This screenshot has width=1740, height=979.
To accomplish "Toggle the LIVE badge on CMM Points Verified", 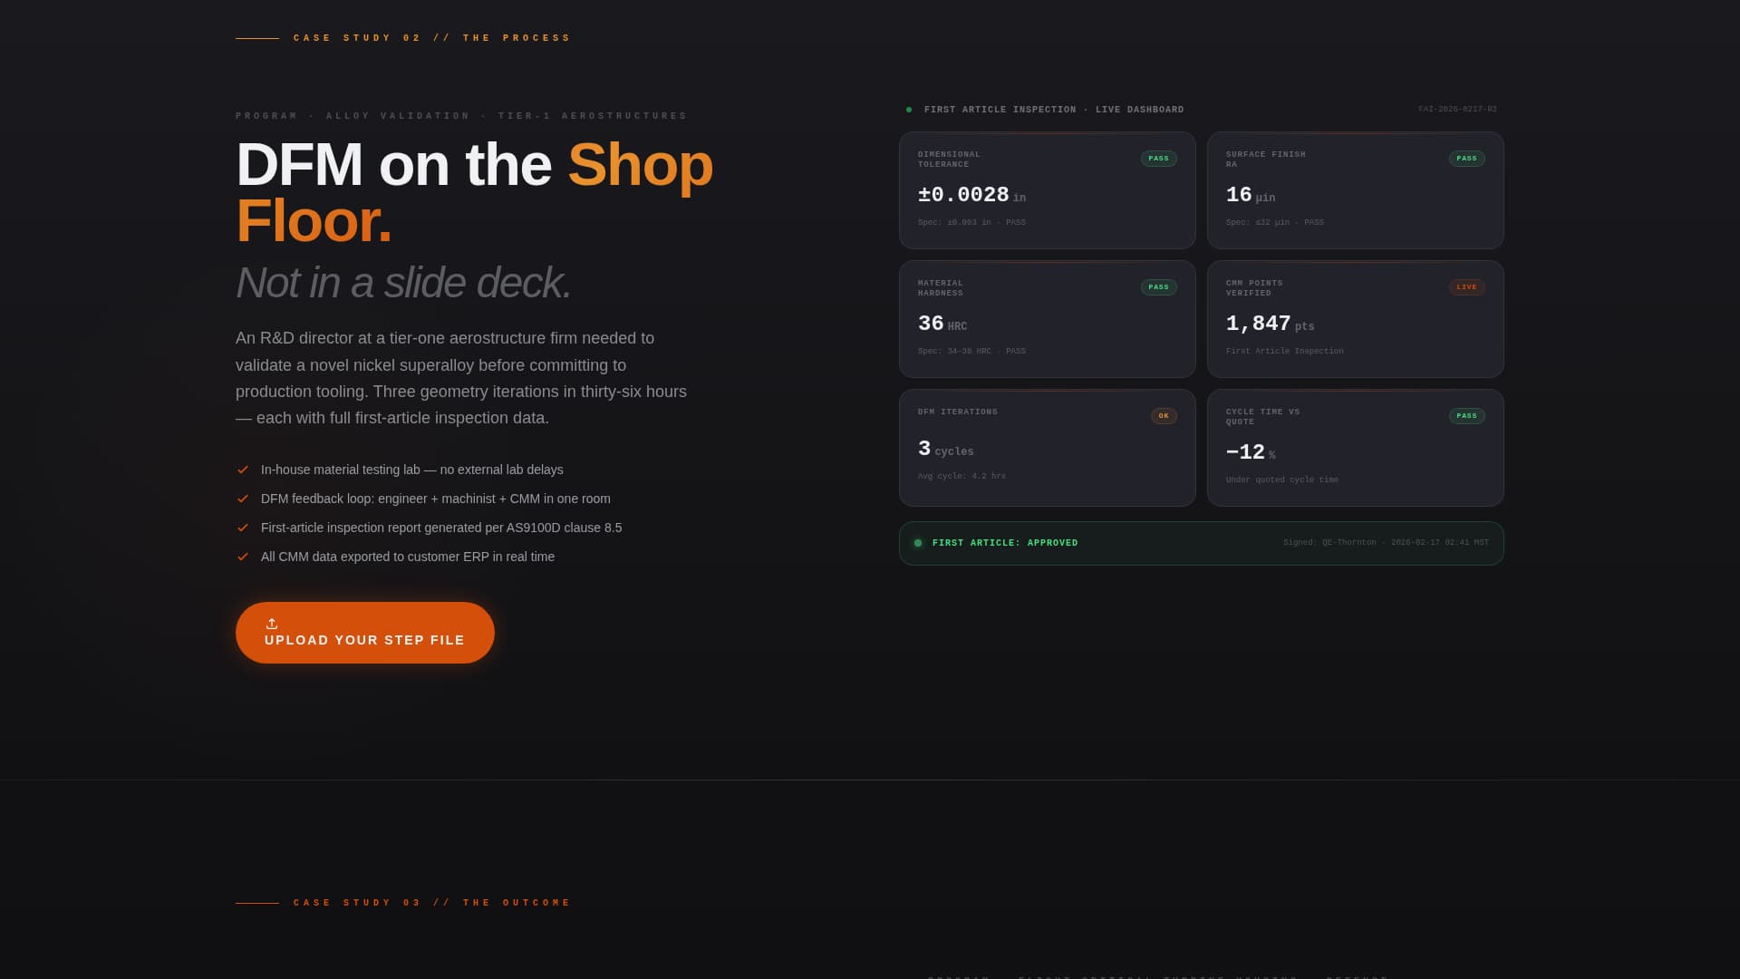I will click(1466, 286).
